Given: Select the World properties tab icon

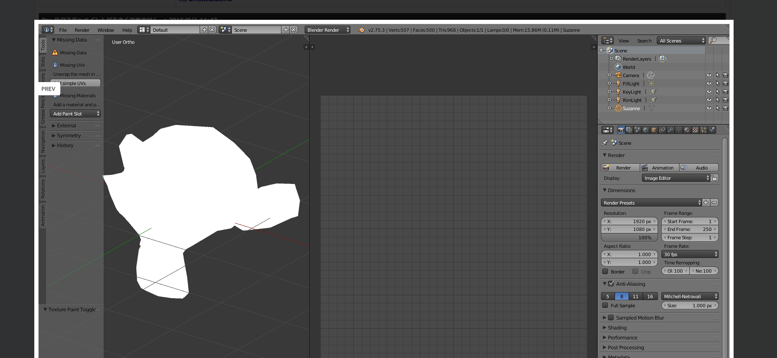Looking at the screenshot, I should 646,130.
